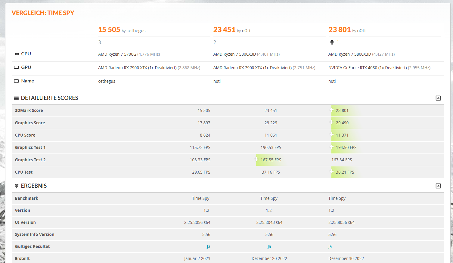453x263 pixels.
Task: Click the '190.53 FPS' value
Action: 271,147
